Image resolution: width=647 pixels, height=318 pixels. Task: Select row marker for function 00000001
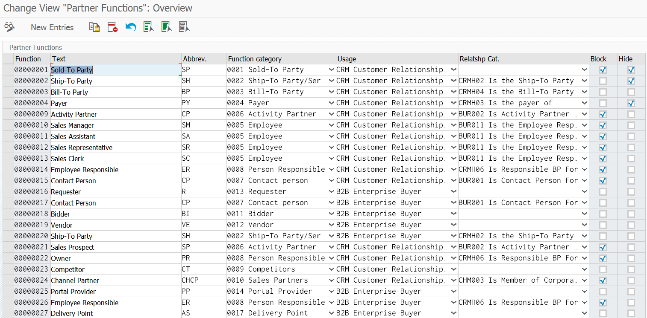(x=8, y=70)
